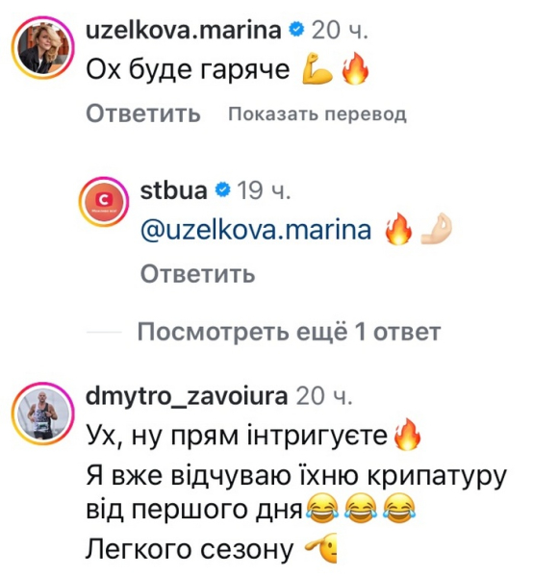Click the uzelkova.marina username
Screen dimensions: 533x577
[184, 30]
